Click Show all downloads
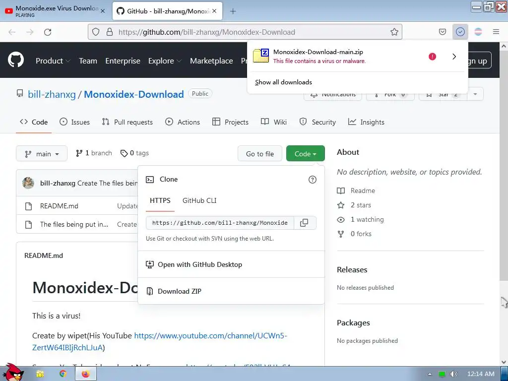 (283, 82)
